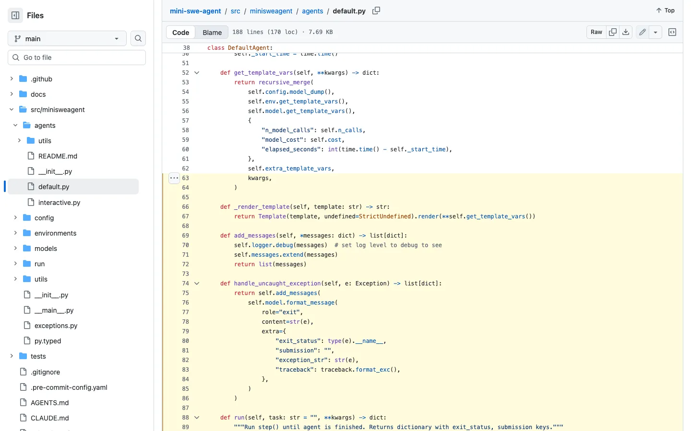Collapse the Files side panel
Image resolution: width=691 pixels, height=431 pixels.
15,15
